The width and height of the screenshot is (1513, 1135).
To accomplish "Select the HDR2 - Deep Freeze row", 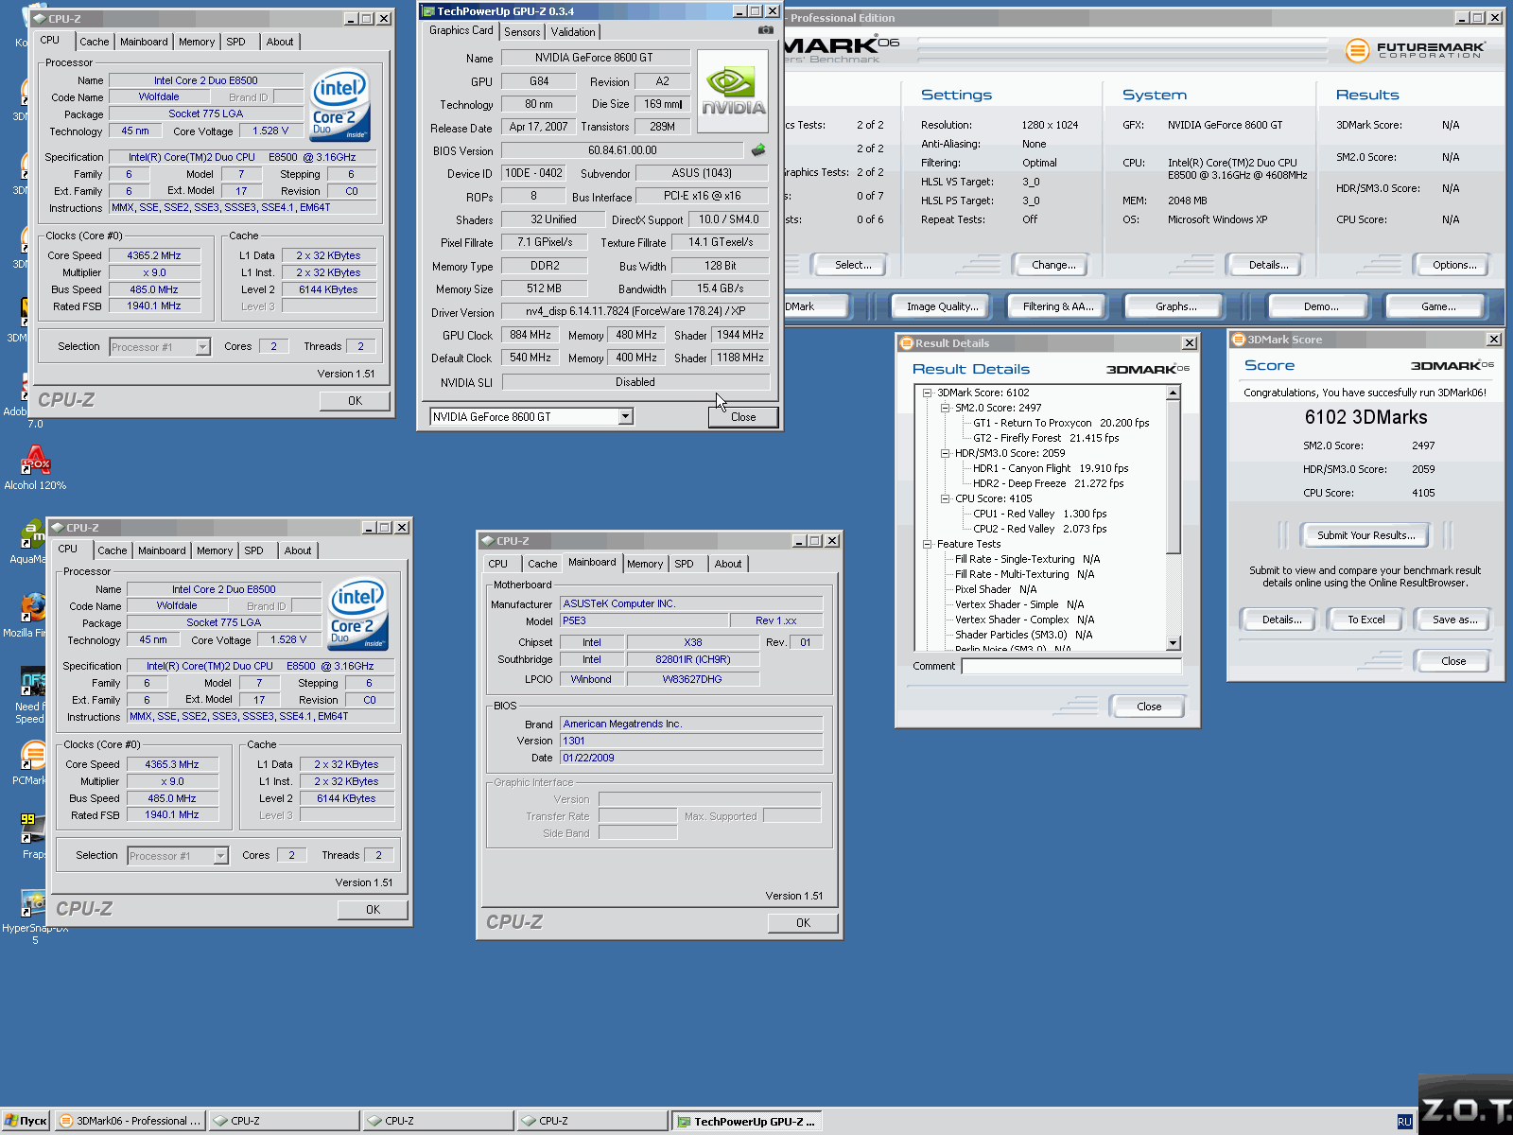I will 1048,483.
